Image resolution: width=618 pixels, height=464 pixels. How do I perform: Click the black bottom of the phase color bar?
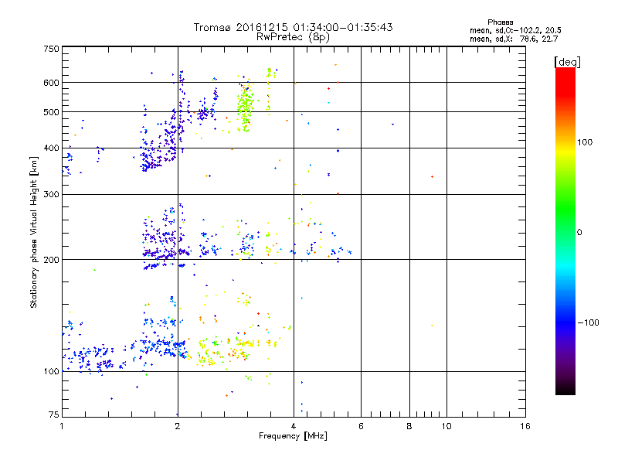click(565, 391)
